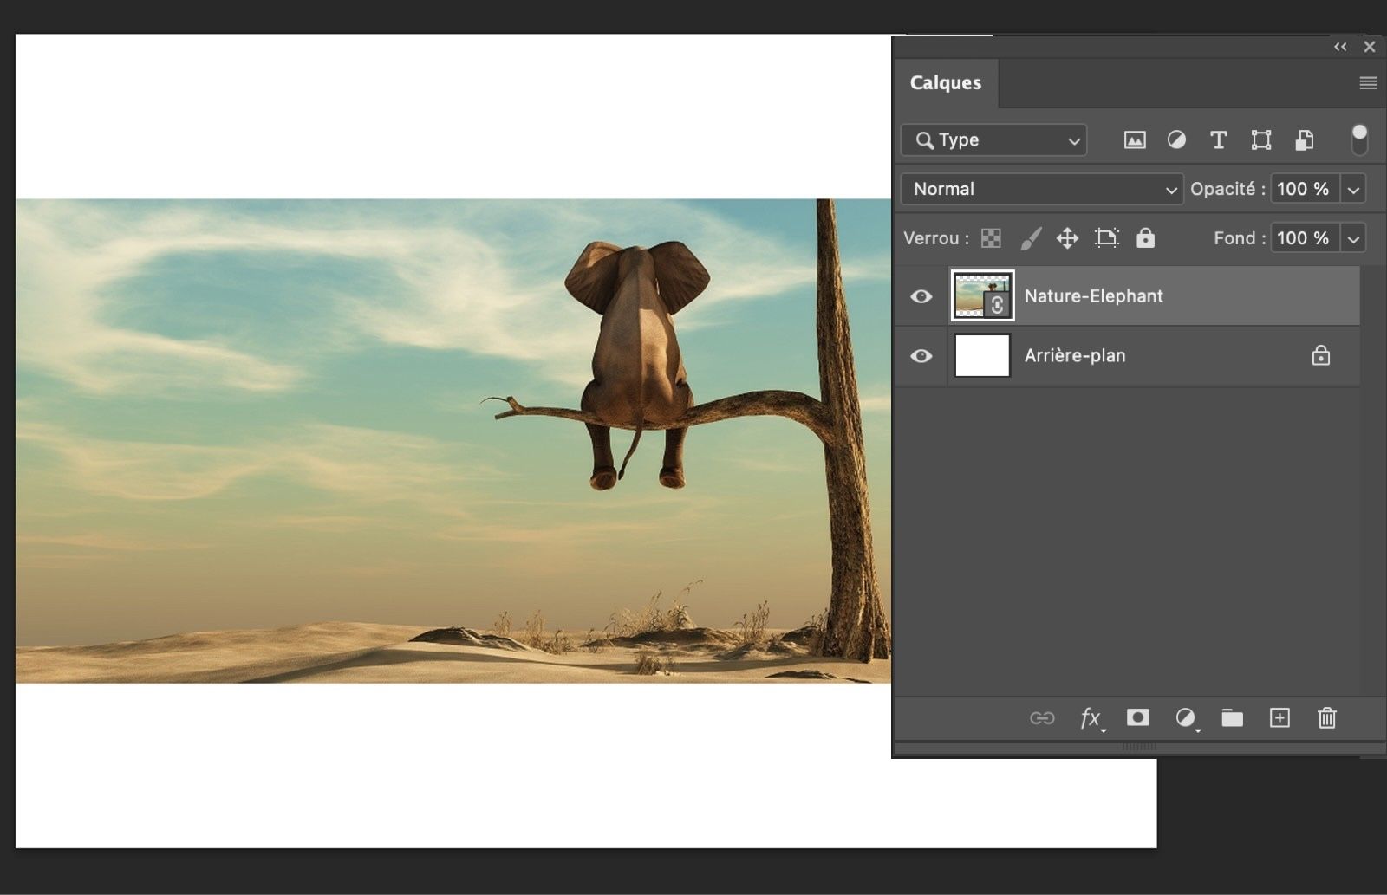Click the Fond percentage field

pyautogui.click(x=1303, y=238)
